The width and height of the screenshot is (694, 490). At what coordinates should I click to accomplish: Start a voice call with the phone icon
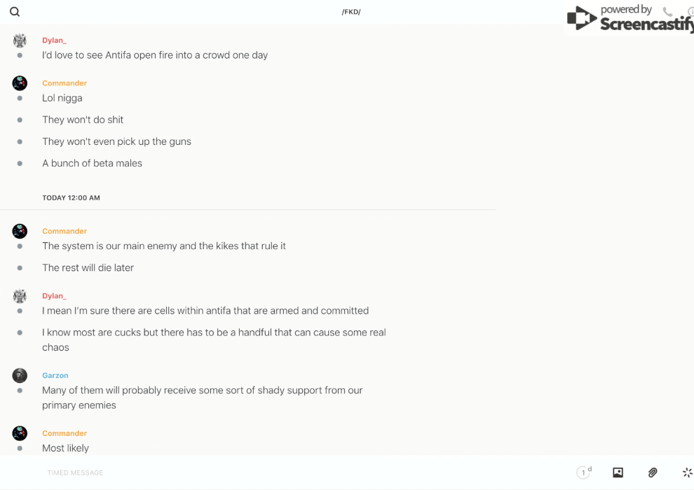[667, 12]
